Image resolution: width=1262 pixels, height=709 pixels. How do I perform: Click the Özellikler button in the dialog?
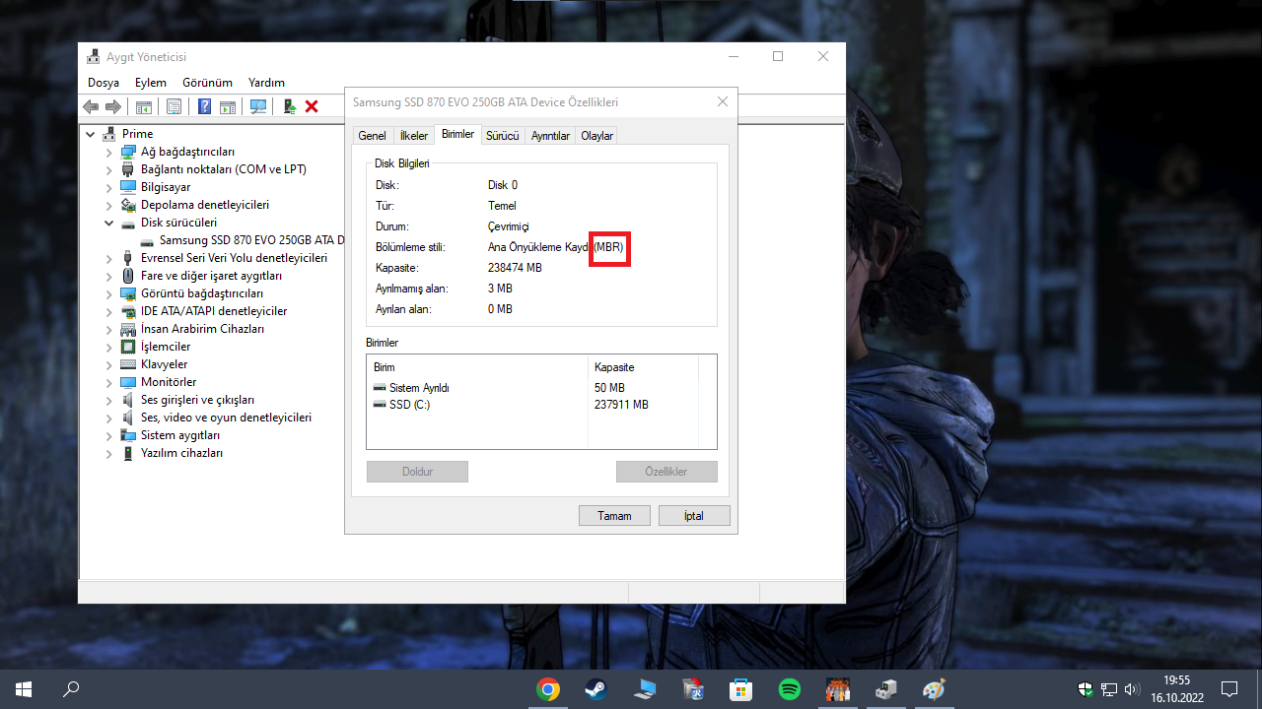coord(666,472)
